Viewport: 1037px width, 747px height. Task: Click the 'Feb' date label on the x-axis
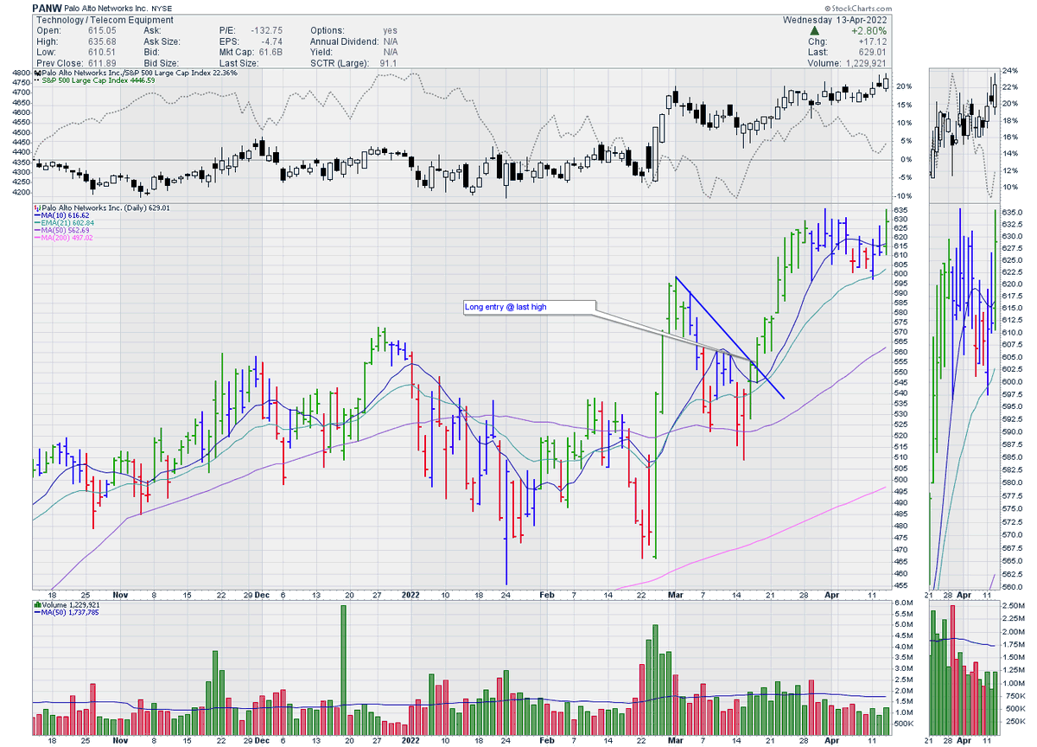point(545,597)
